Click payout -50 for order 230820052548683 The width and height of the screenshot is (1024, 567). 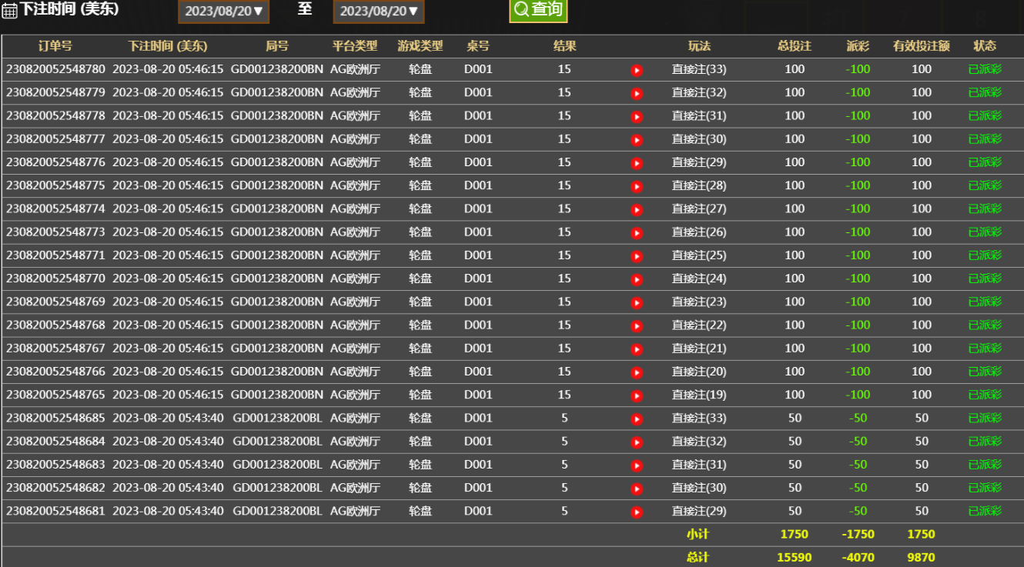(x=858, y=464)
